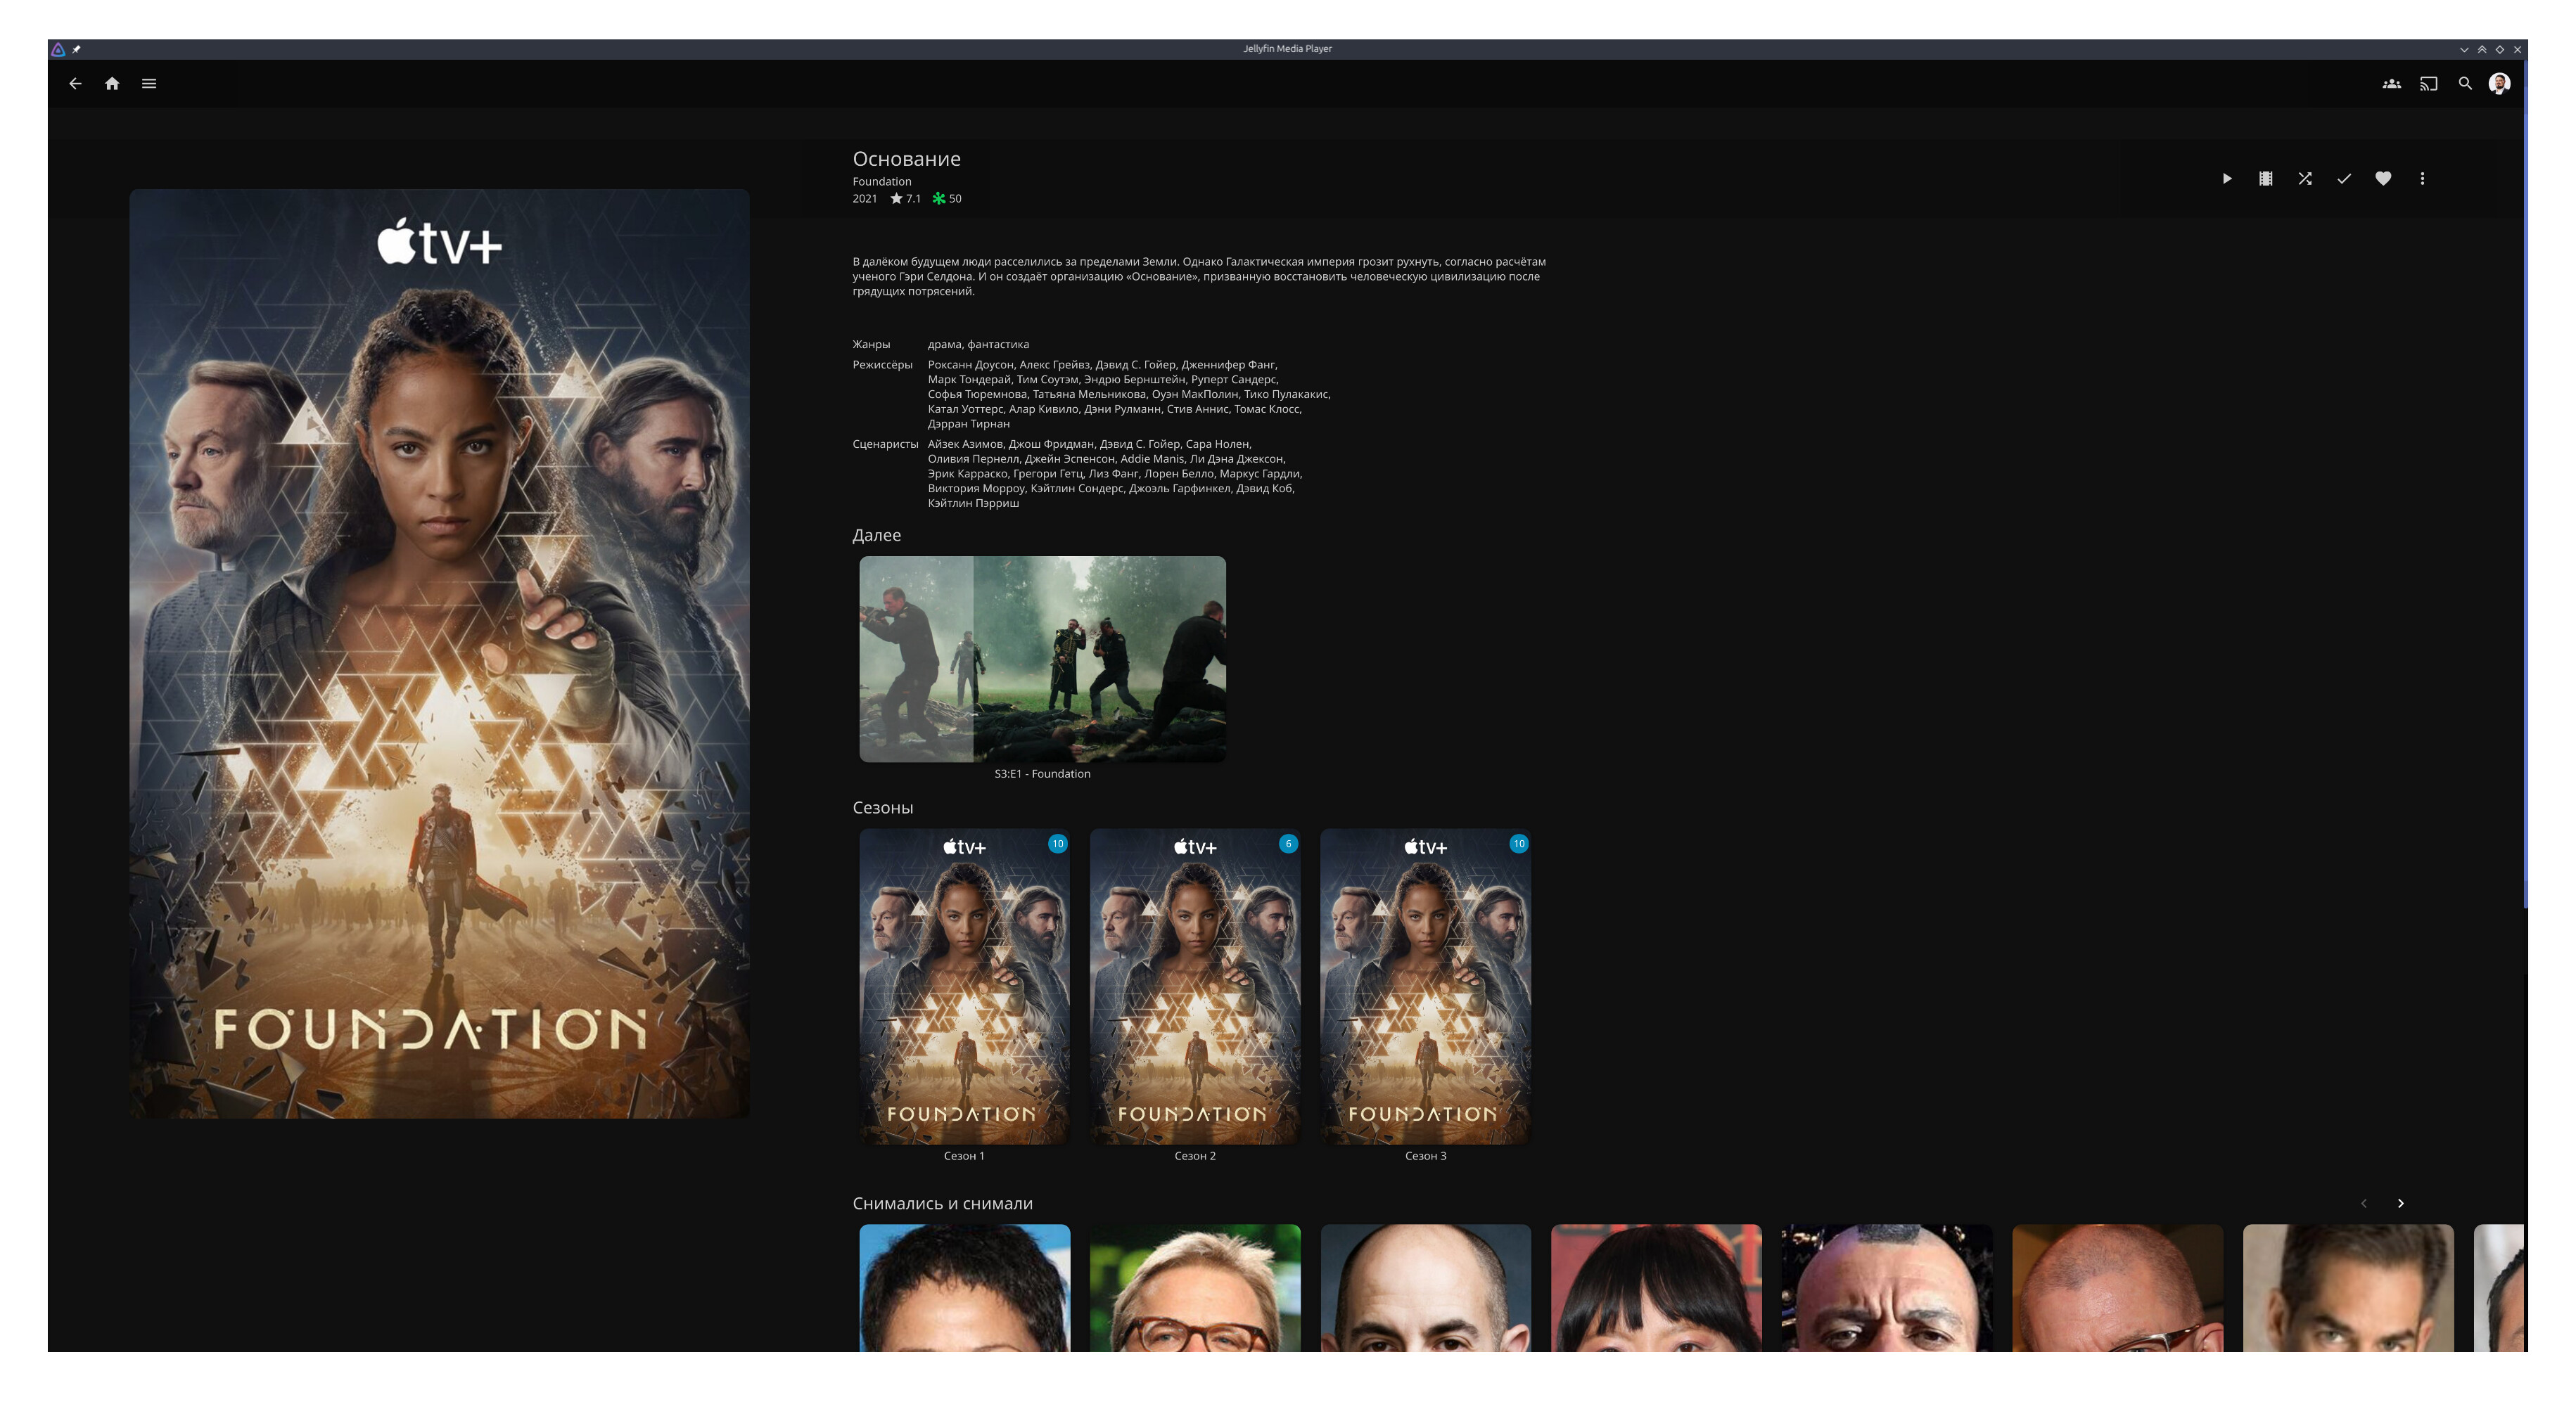Click the Cast to device icon

click(x=2428, y=84)
